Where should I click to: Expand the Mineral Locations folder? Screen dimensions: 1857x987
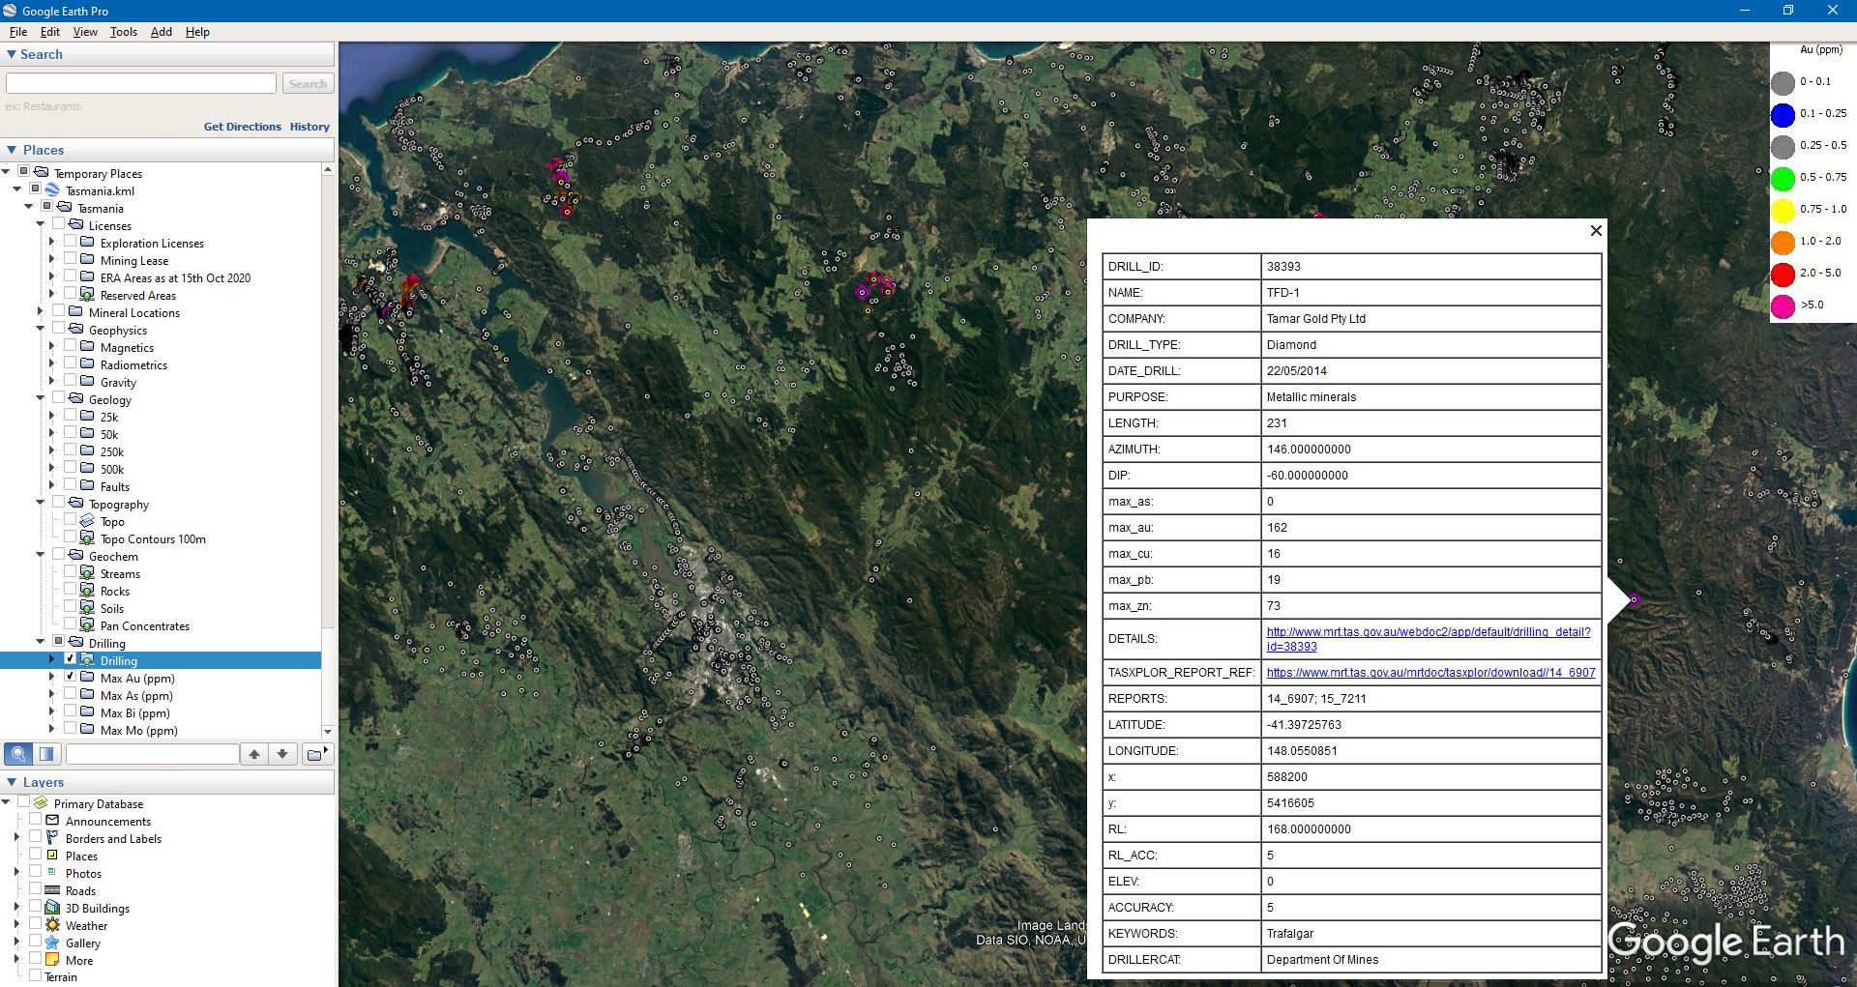click(41, 312)
